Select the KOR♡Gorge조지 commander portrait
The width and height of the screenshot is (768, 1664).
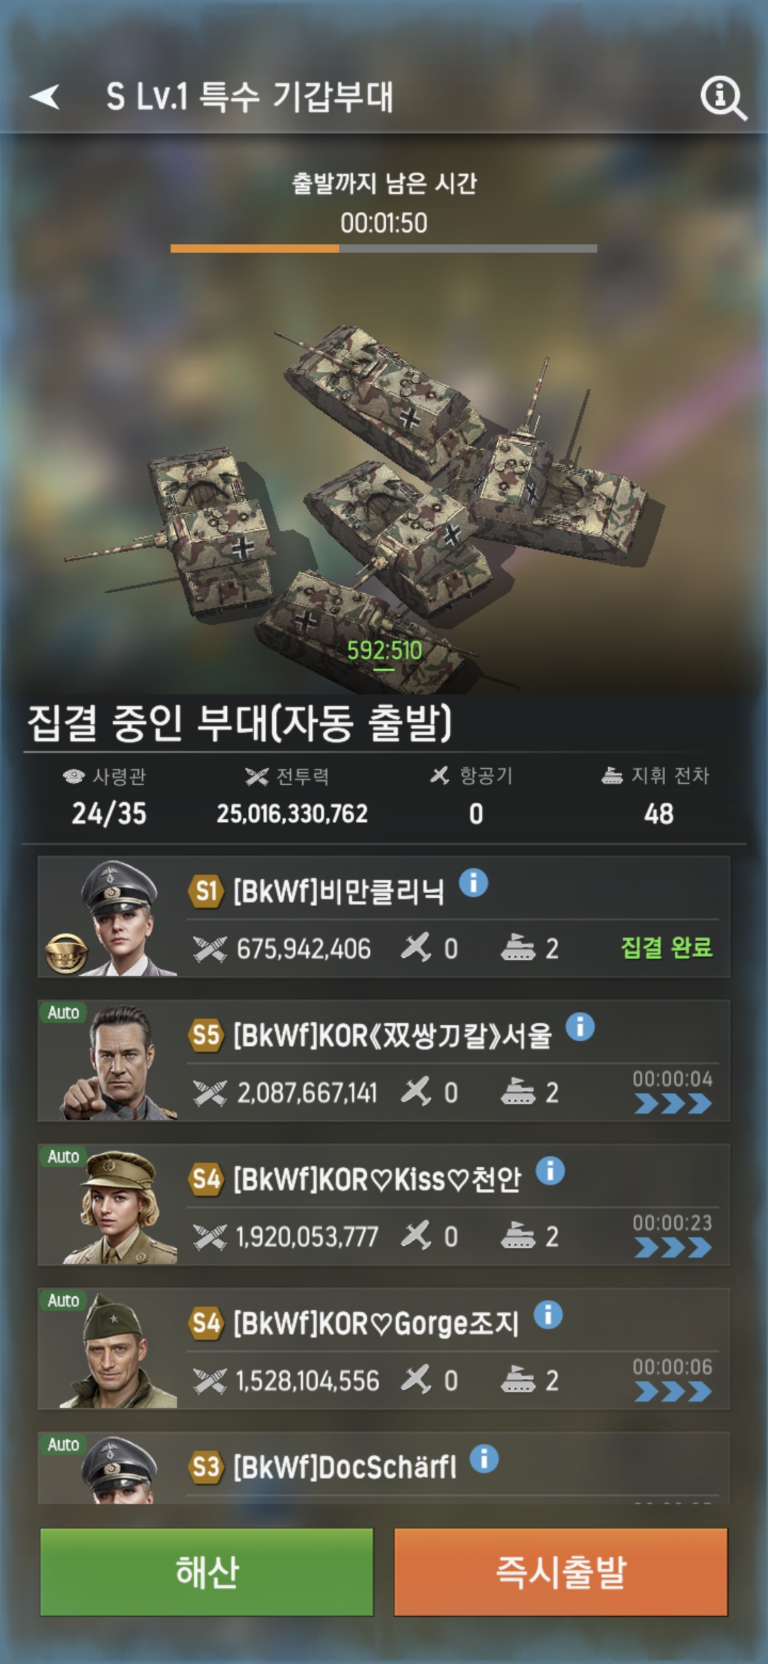[x=121, y=1349]
